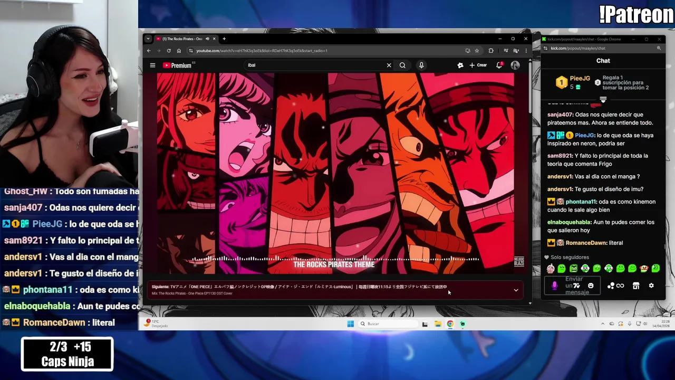Open the smiley emoji picker
This screenshot has height=380, width=675.
pyautogui.click(x=591, y=286)
